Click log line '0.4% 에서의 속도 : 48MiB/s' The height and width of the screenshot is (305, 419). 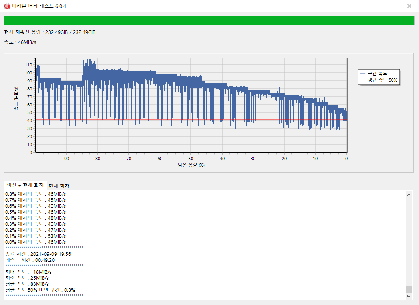pyautogui.click(x=36, y=218)
